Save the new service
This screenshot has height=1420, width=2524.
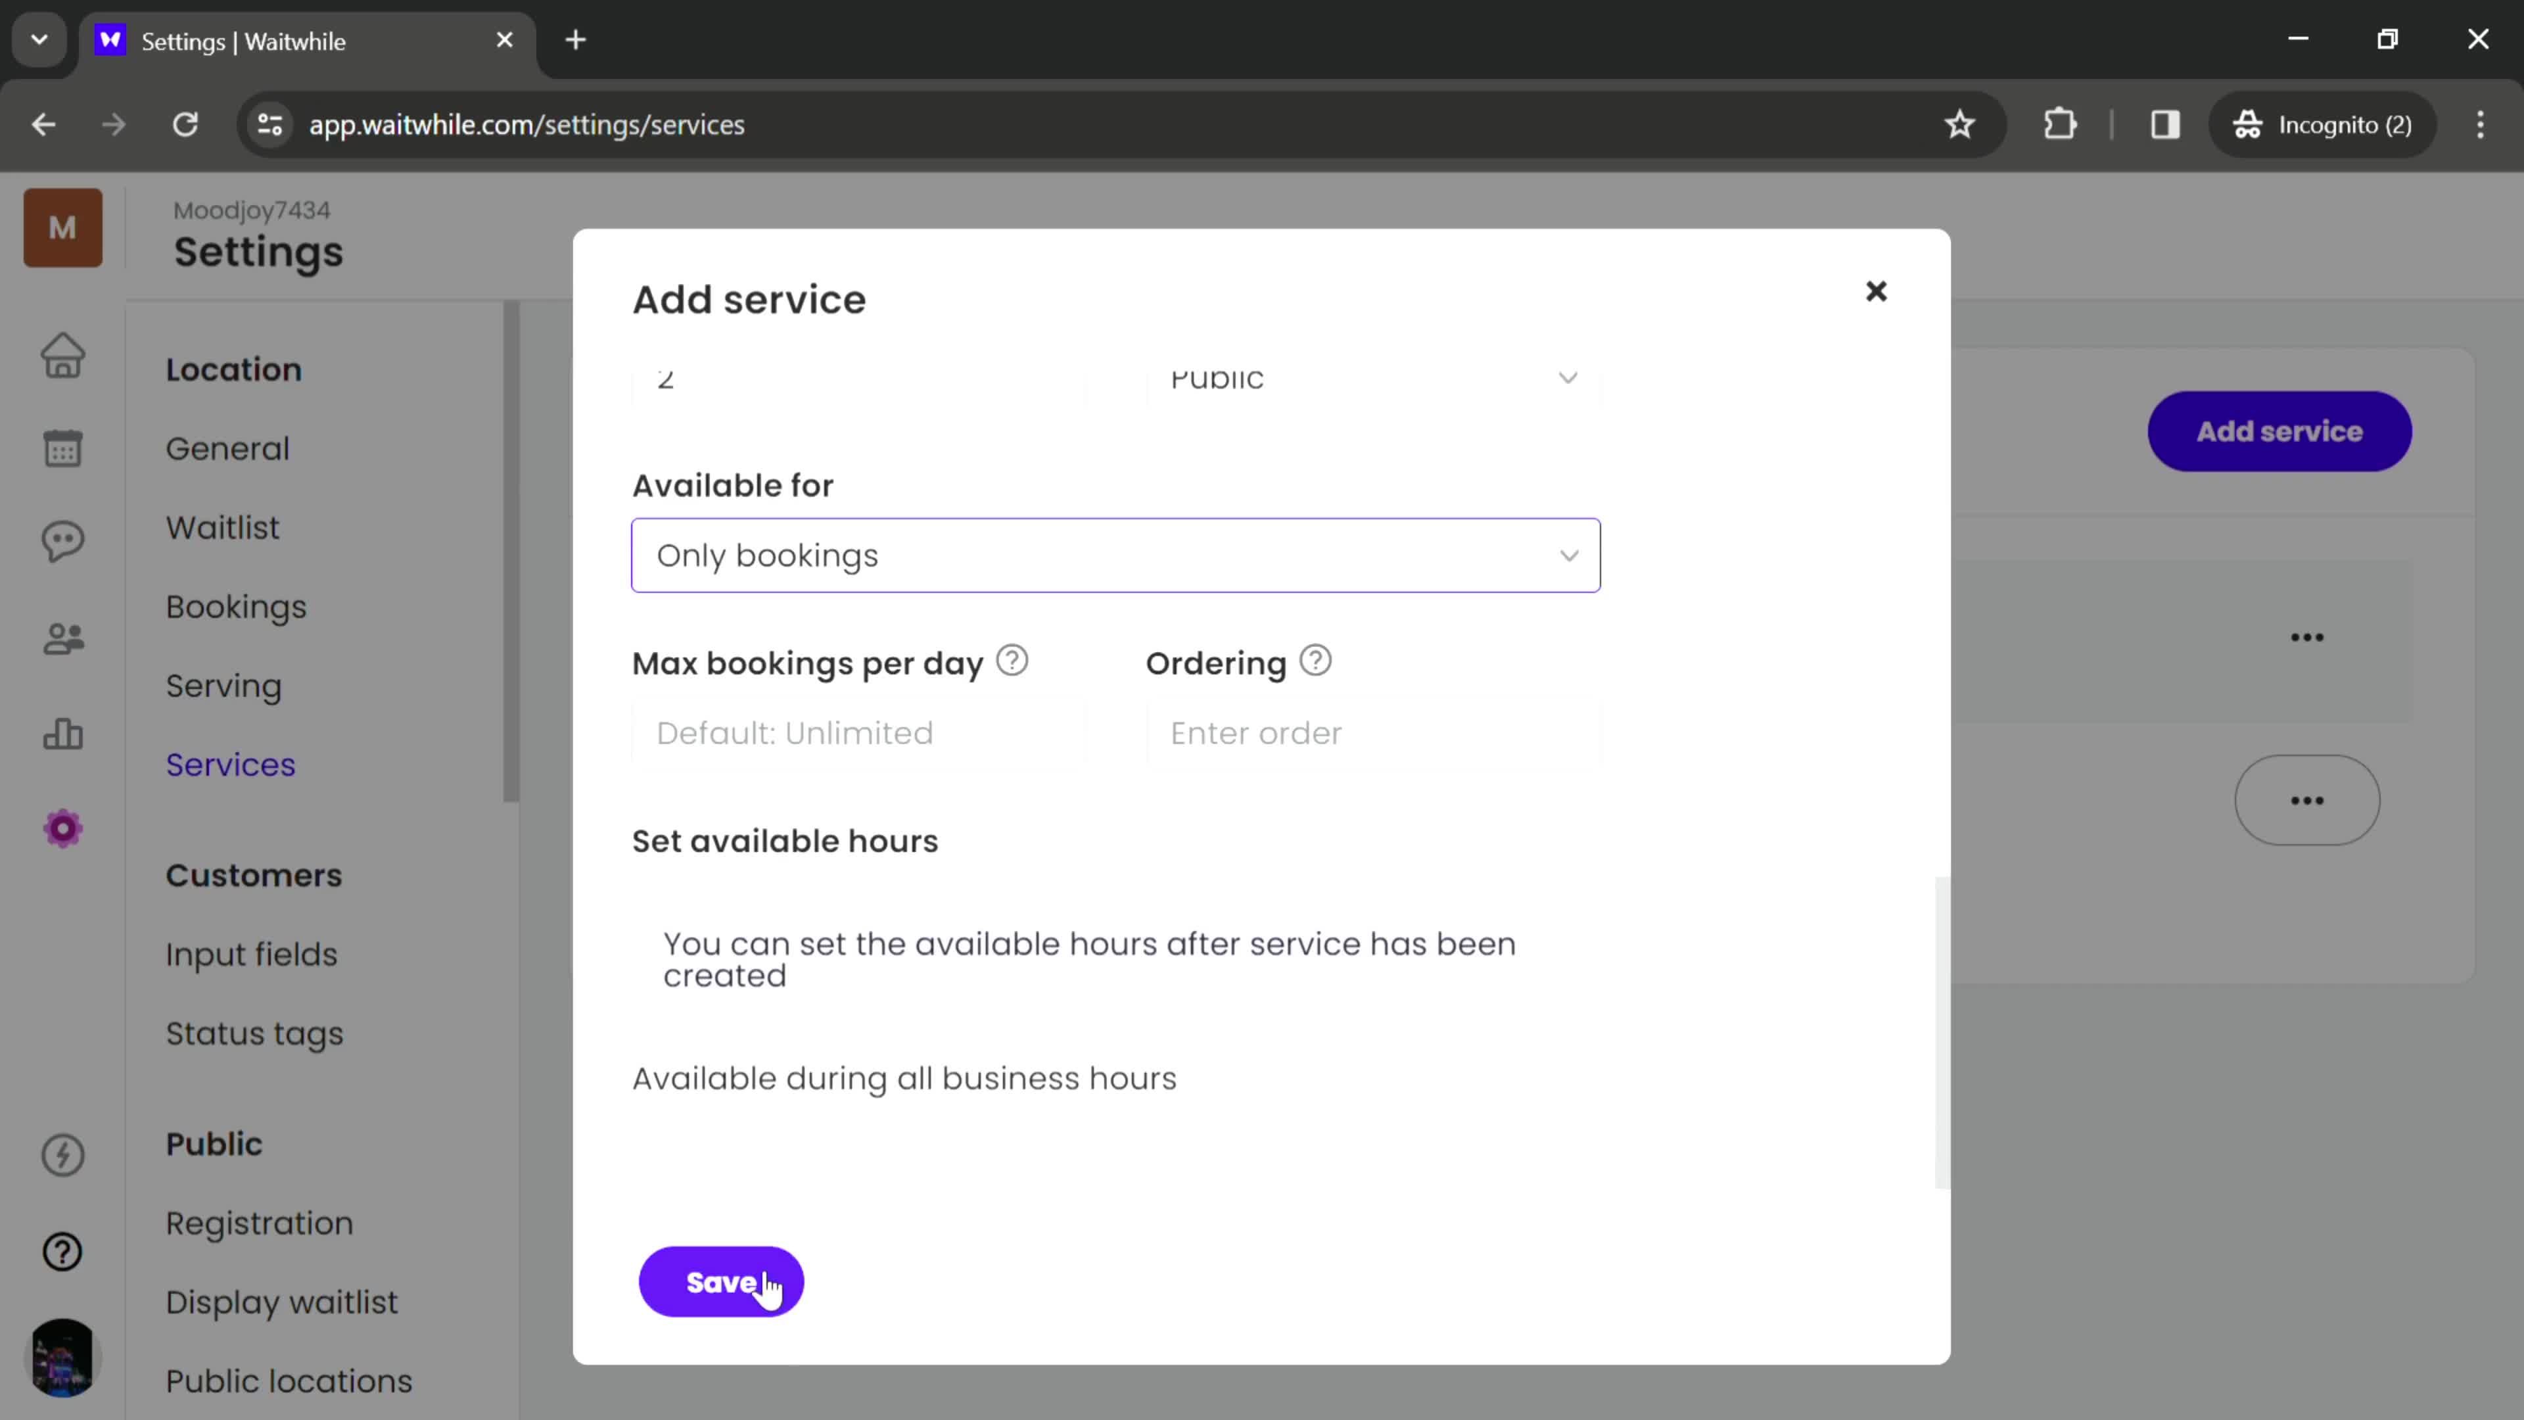pos(721,1282)
